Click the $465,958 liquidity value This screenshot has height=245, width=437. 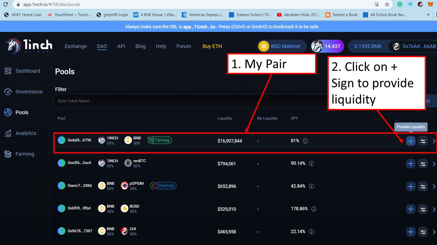(x=227, y=232)
